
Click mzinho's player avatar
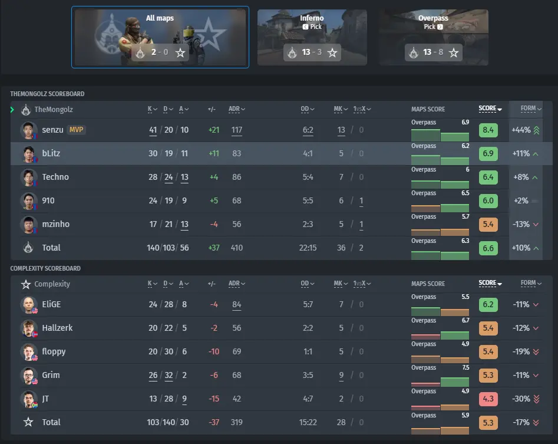pyautogui.click(x=28, y=224)
